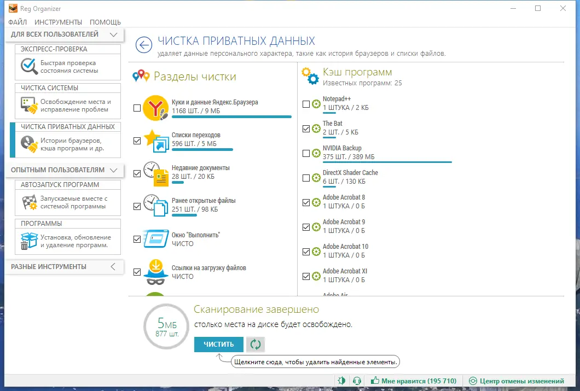Click the thumbs-up like icon
This screenshot has height=391, width=580.
(x=375, y=380)
